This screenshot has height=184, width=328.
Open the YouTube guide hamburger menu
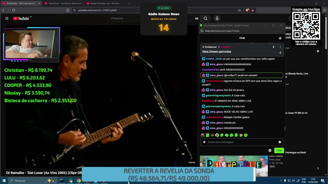click(x=7, y=18)
